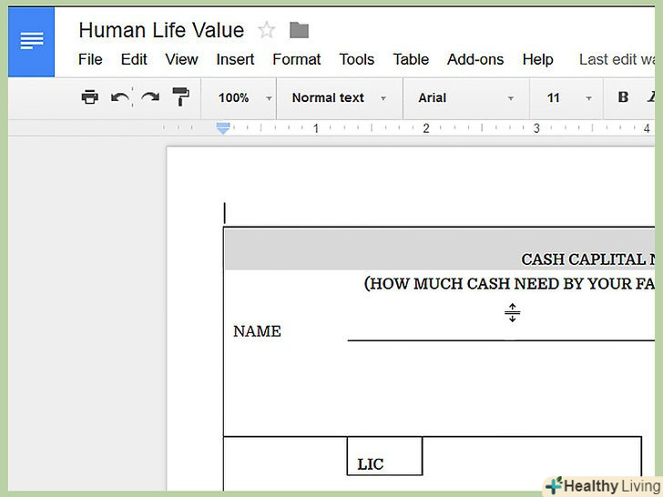Open the font size 11 dropdown
The width and height of the screenshot is (663, 497).
pyautogui.click(x=569, y=97)
